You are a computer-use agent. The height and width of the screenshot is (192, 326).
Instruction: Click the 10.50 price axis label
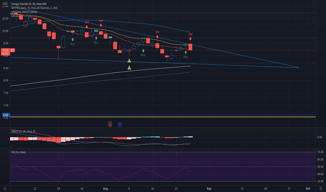(5, 19)
